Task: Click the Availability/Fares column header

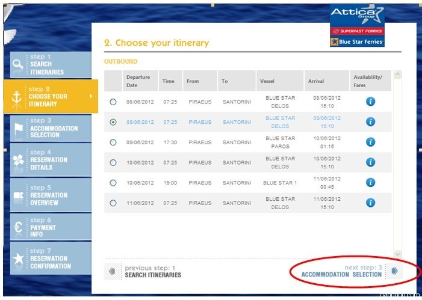Action: [x=370, y=81]
